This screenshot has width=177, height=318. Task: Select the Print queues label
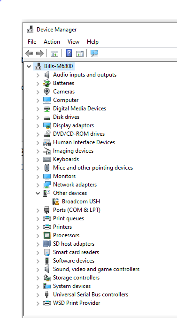click(69, 218)
